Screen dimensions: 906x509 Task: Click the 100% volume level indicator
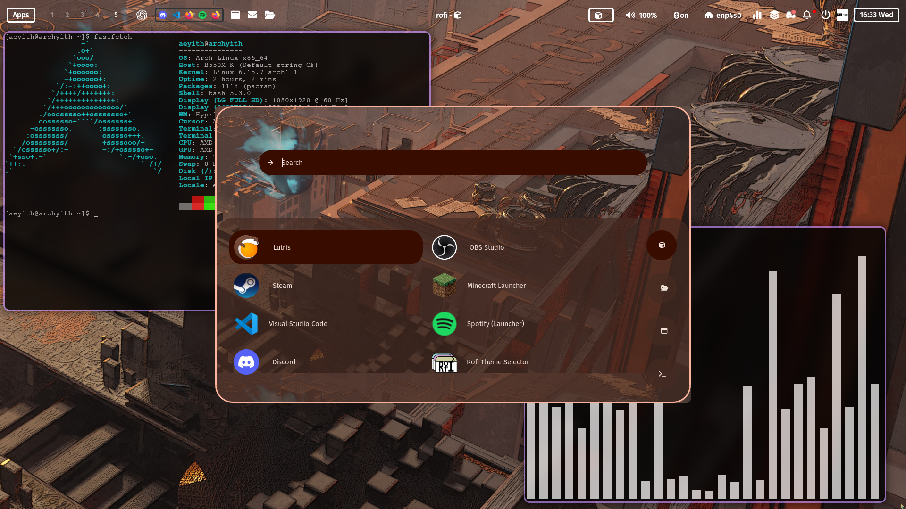tap(647, 15)
